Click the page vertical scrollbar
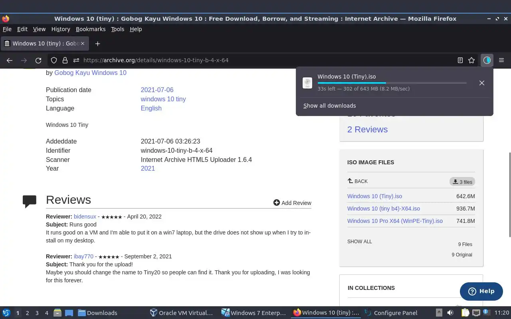Screen dimensions: 511x319 tap(509, 195)
